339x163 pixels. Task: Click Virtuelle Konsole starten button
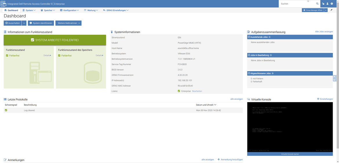(x=290, y=154)
